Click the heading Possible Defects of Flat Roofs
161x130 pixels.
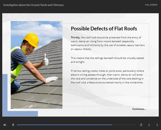[104, 29]
